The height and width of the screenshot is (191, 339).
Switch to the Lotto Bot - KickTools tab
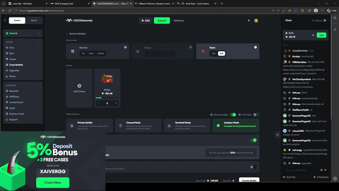[x=28, y=4]
